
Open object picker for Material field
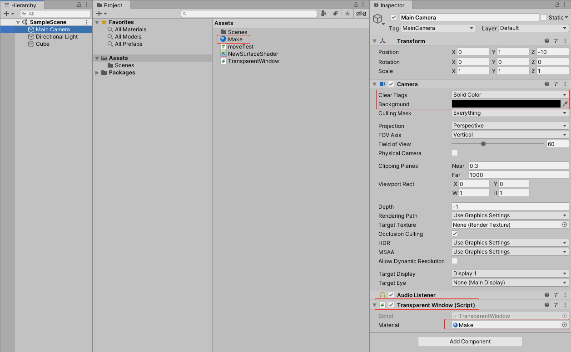(x=565, y=325)
